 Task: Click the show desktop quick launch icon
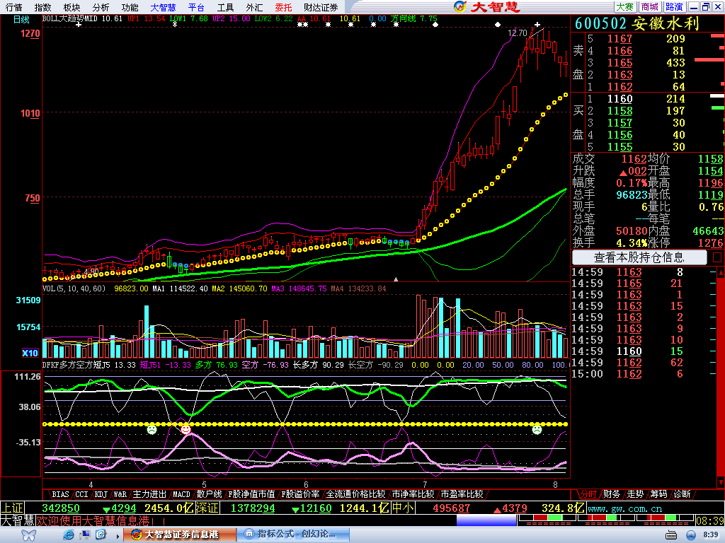(85, 535)
